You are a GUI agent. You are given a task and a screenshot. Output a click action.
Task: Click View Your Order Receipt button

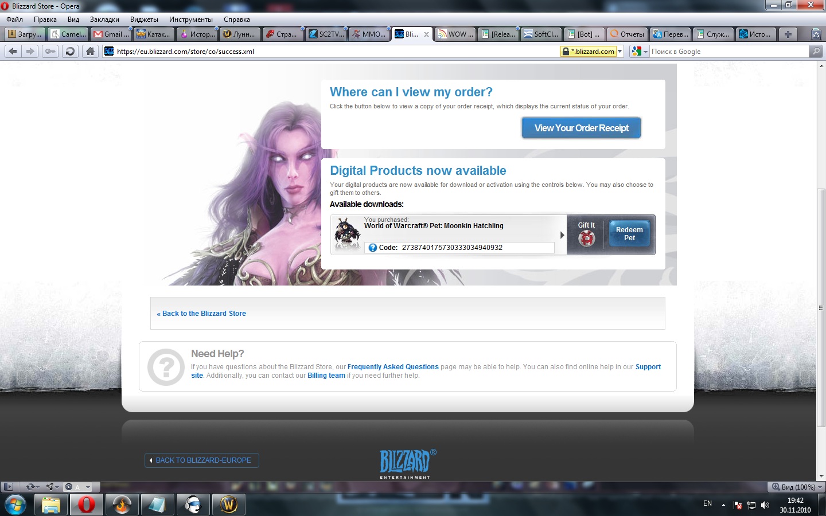[582, 128]
